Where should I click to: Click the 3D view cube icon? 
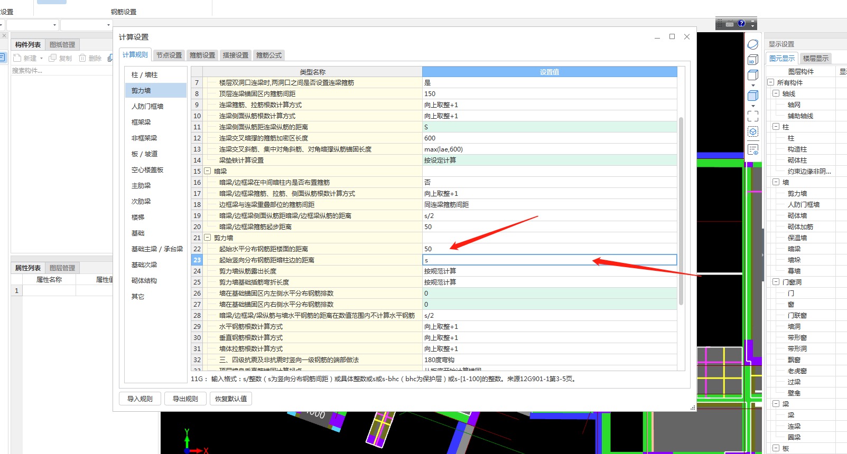click(x=753, y=60)
